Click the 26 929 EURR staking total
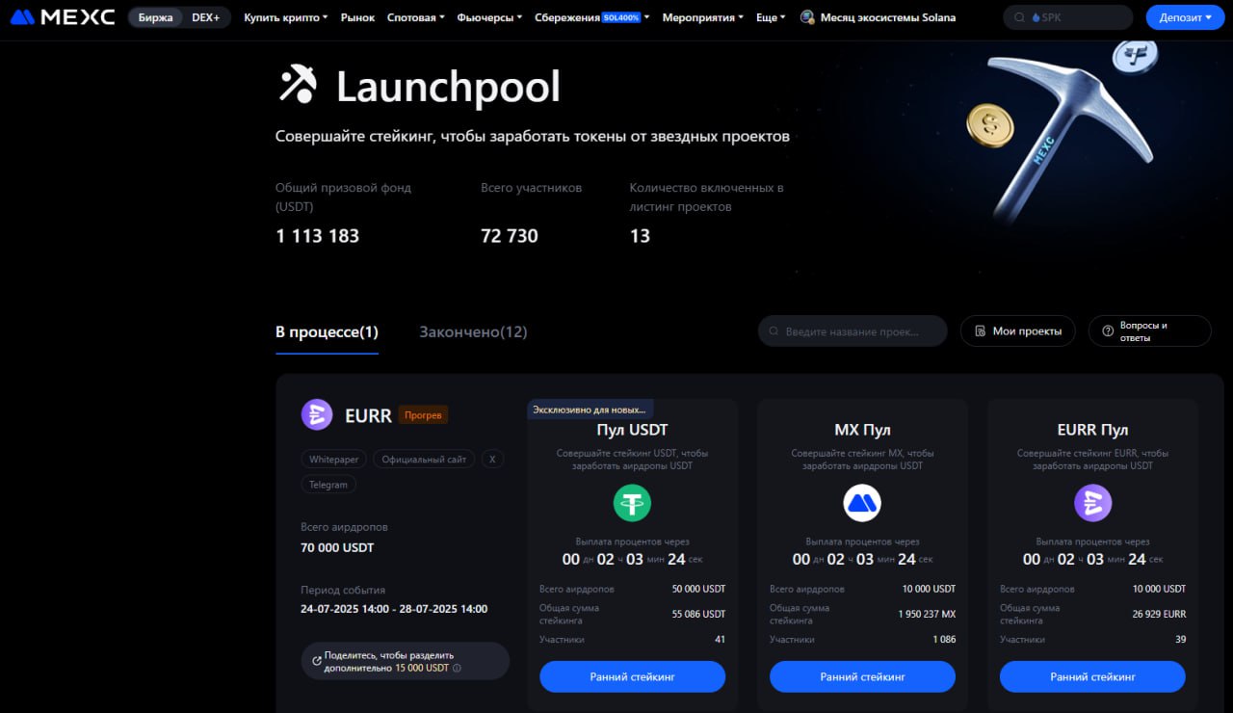Image resolution: width=1233 pixels, height=713 pixels. click(1159, 614)
